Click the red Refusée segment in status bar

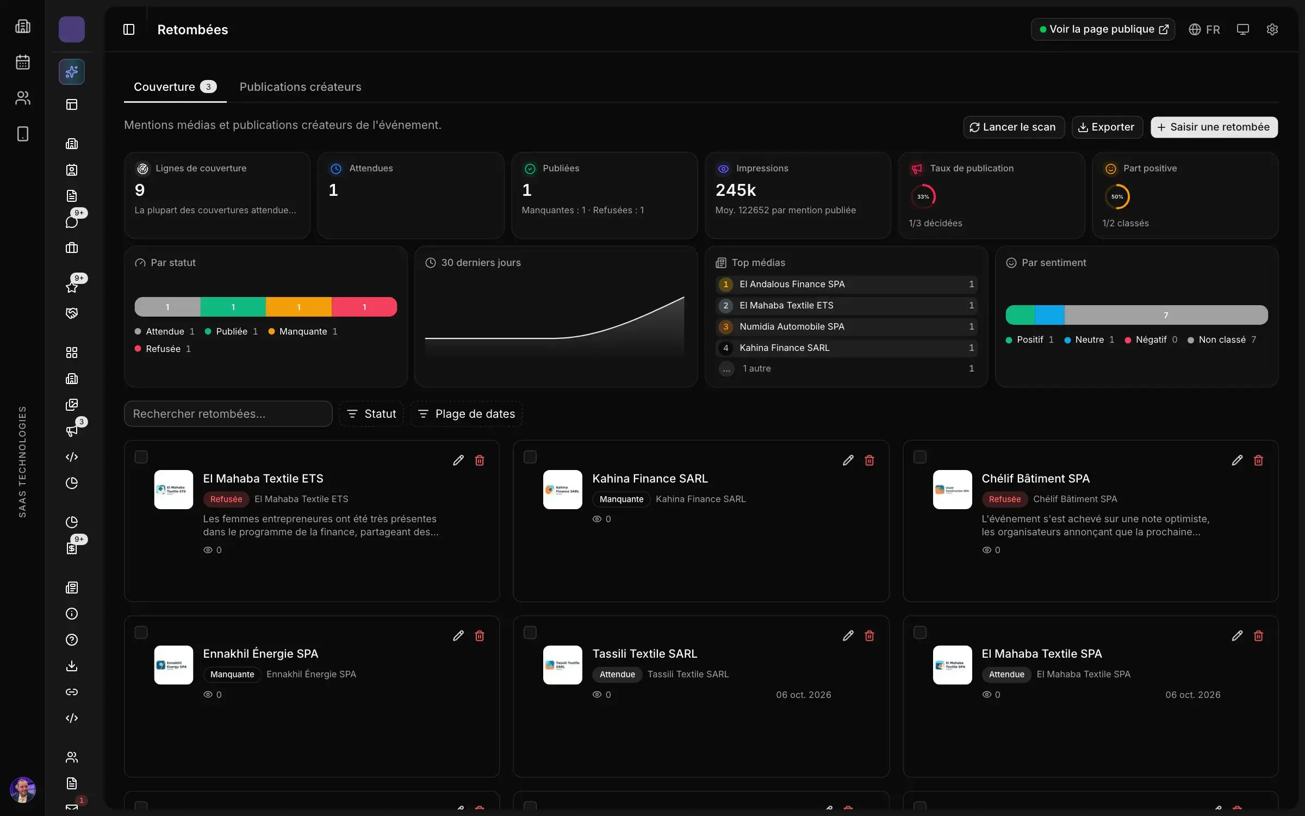click(x=364, y=307)
